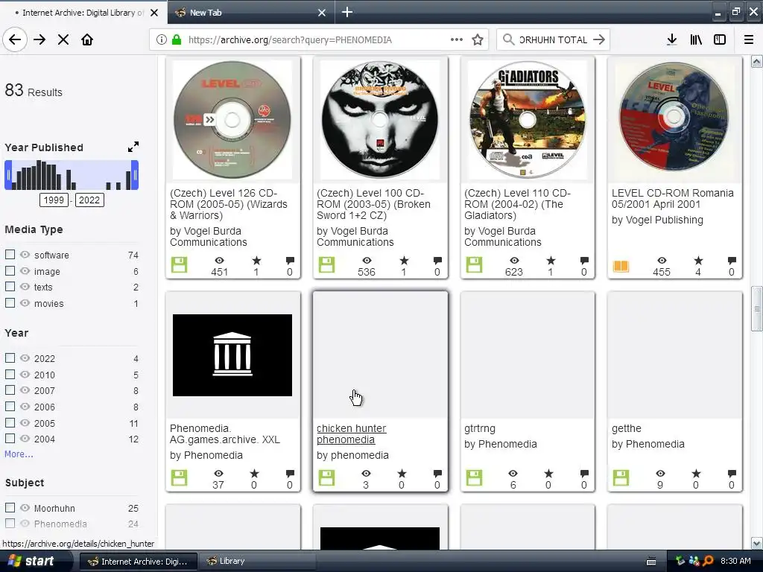763x572 pixels.
Task: Click the search magnifier icon in search box
Action: (508, 40)
